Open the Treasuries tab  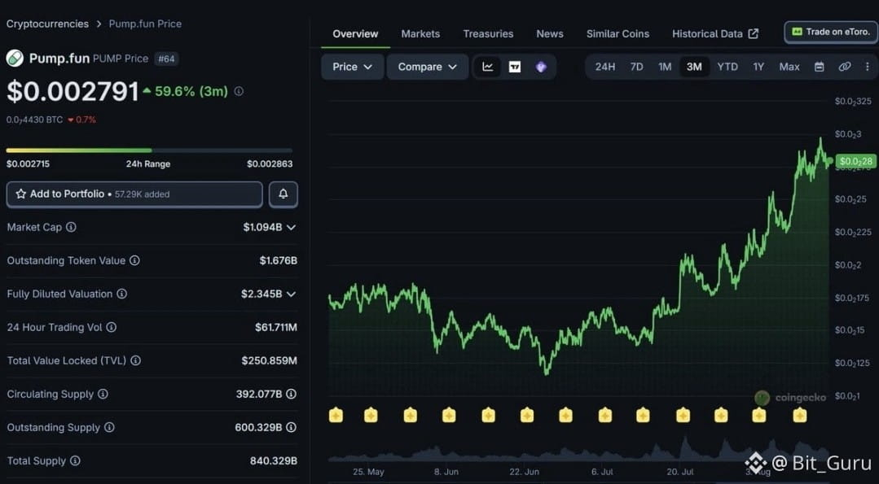pos(488,34)
